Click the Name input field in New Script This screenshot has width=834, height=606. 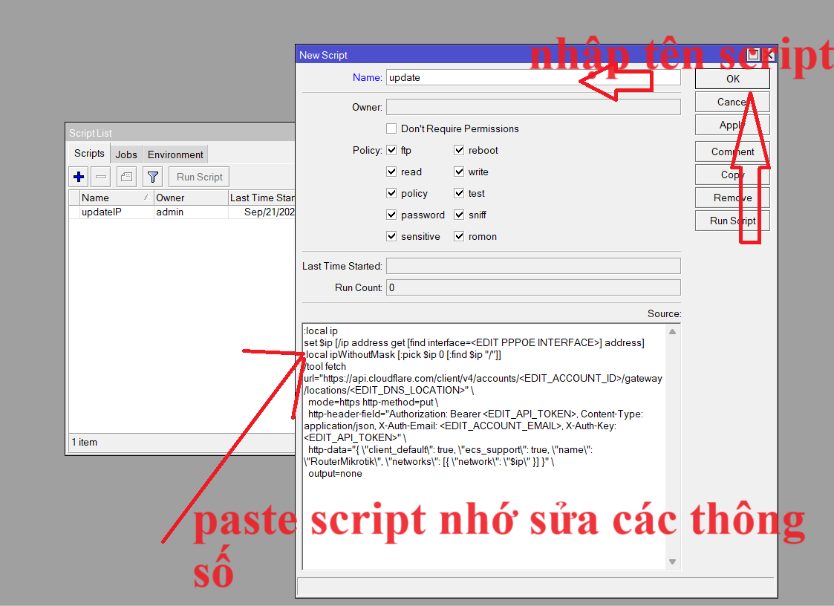[533, 78]
